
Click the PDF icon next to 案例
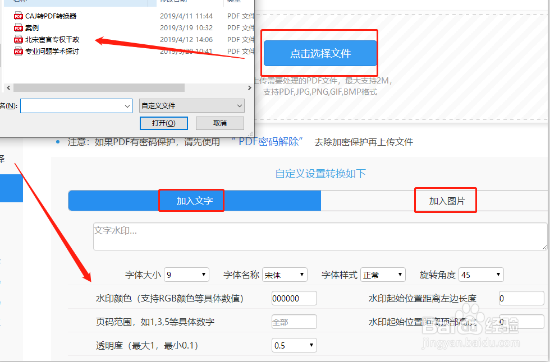[18, 27]
